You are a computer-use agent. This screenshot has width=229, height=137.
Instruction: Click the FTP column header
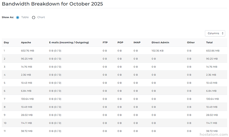pyautogui.click(x=105, y=42)
